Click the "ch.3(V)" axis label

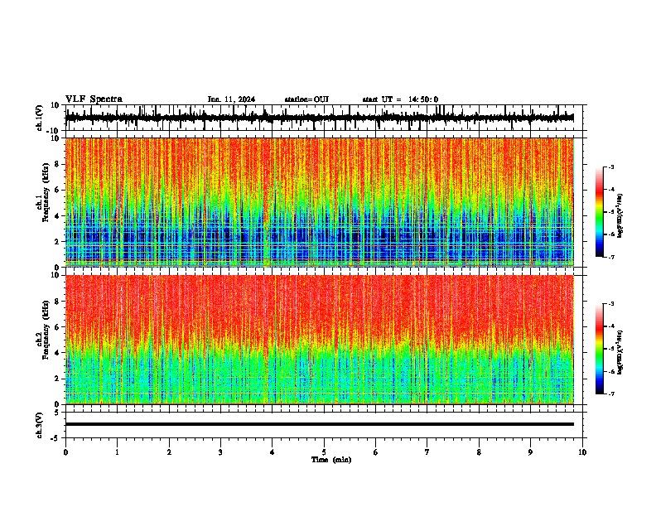coord(40,425)
